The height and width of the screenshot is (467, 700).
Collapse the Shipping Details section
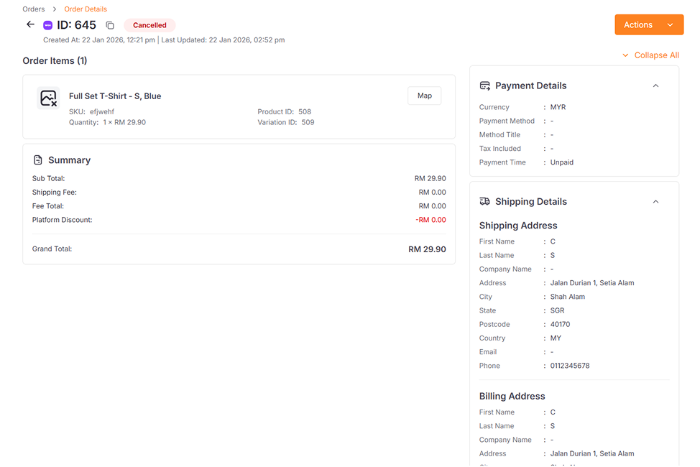655,202
